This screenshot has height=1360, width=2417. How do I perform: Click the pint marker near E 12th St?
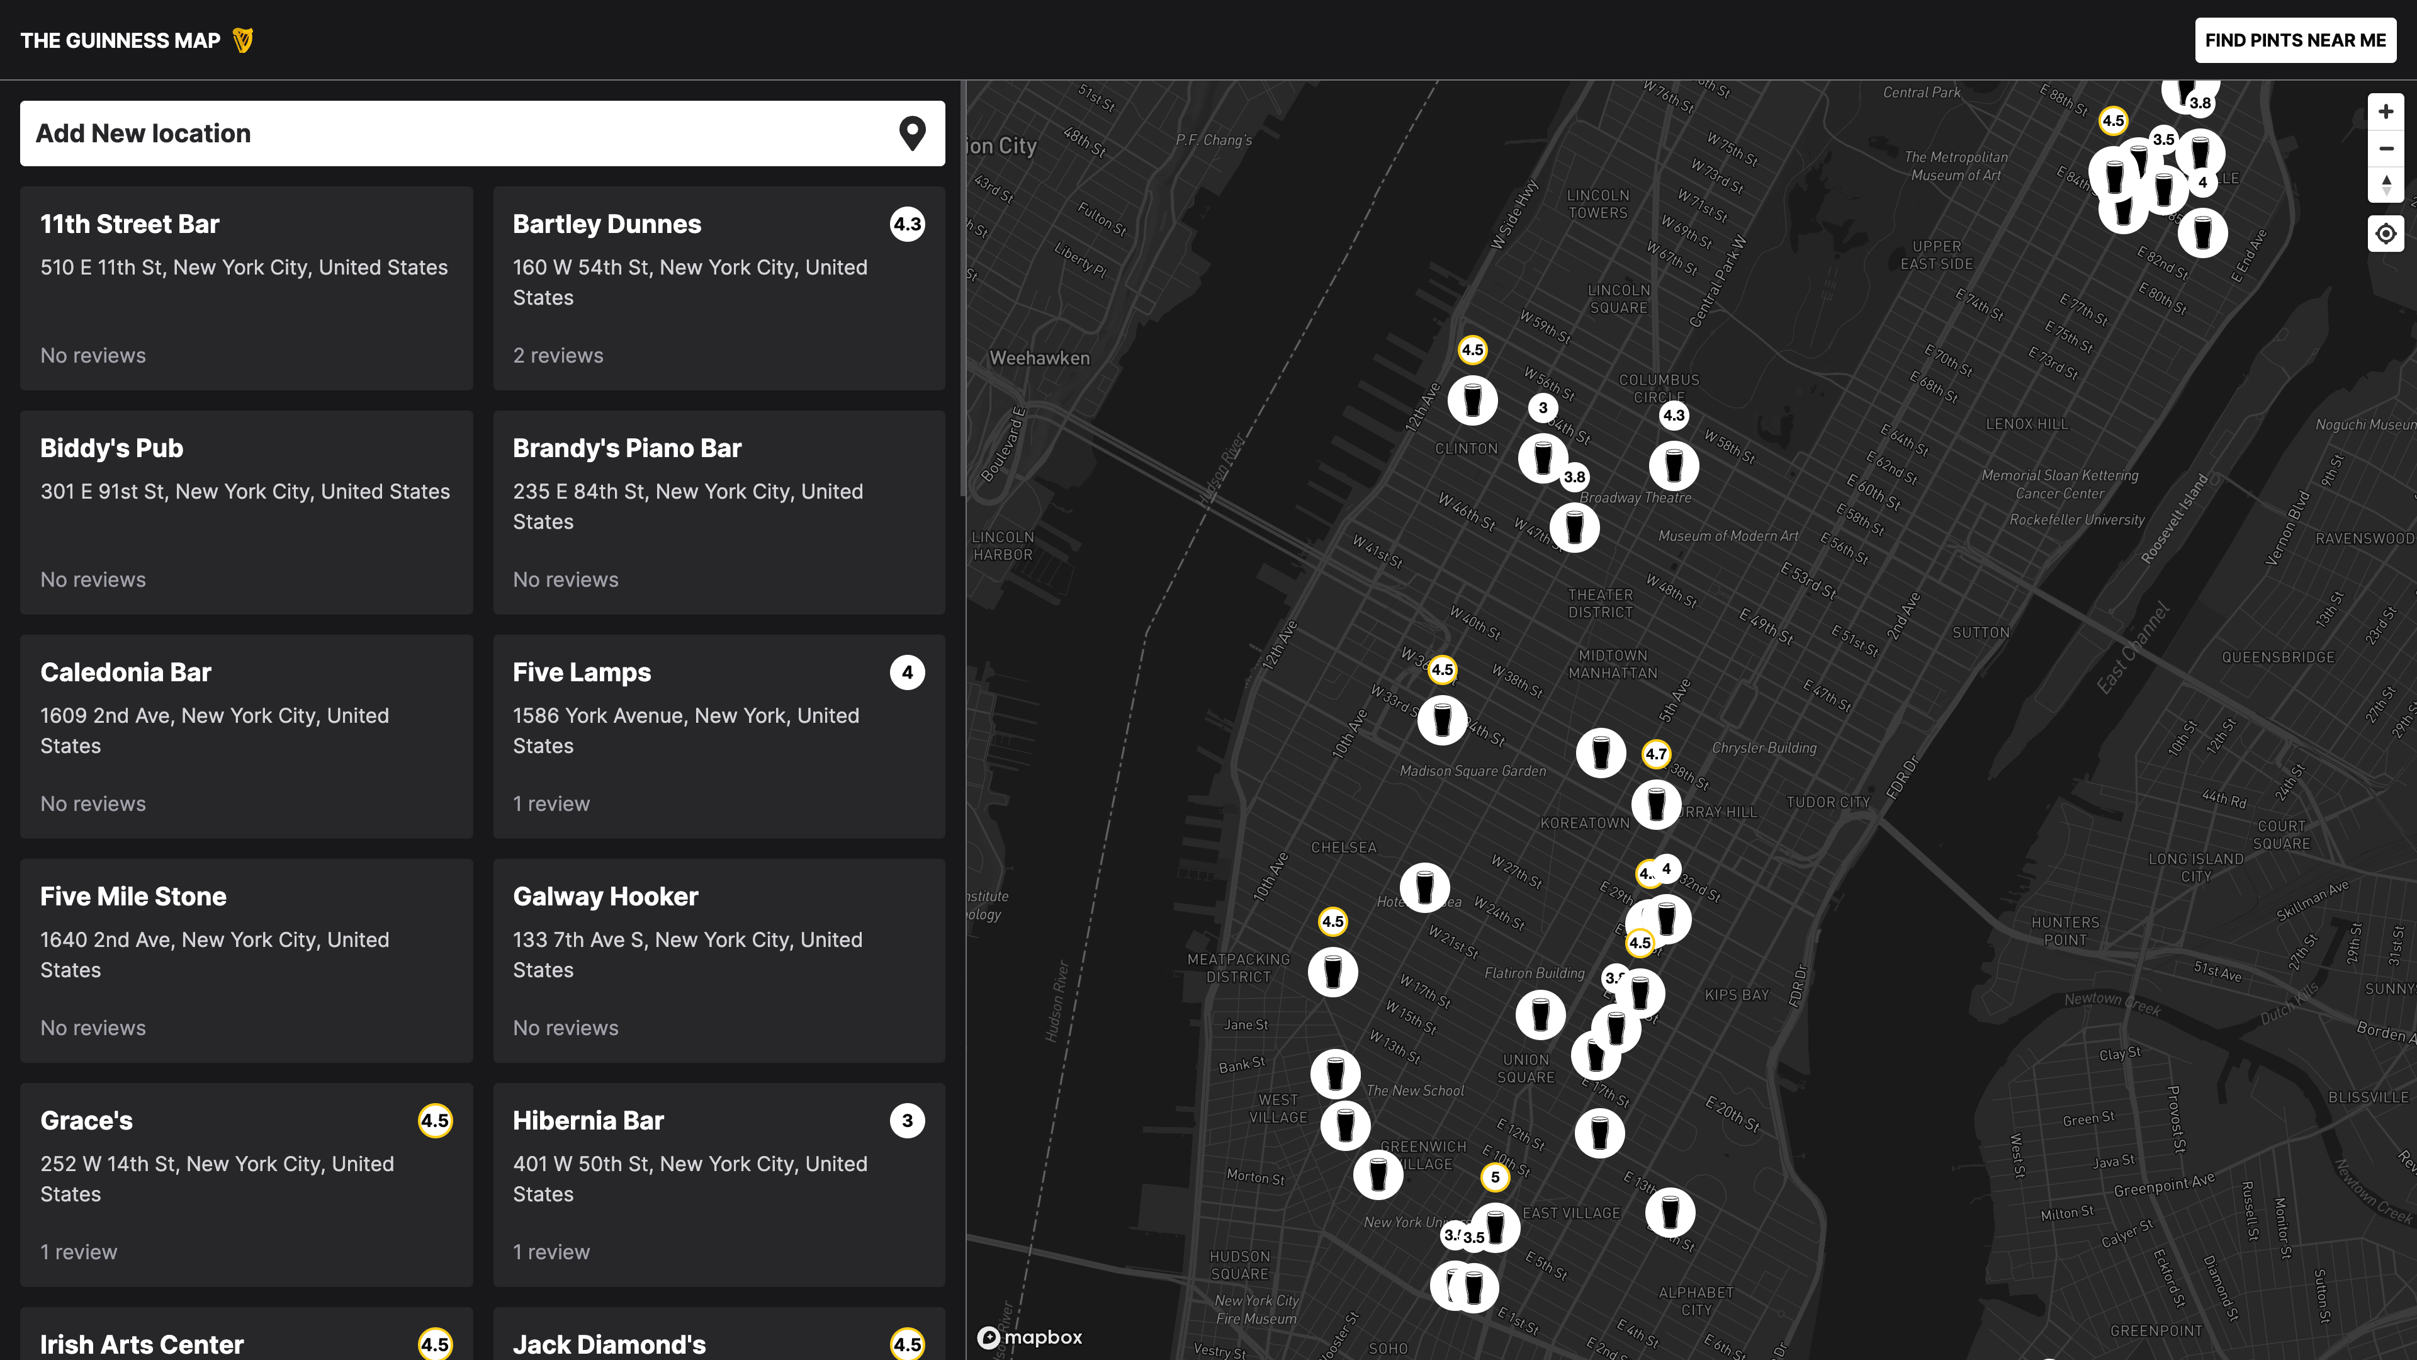(1600, 1133)
